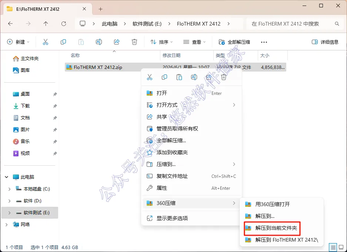Expand the chevron after 此电脑 in address bar
Image resolution: width=347 pixels, height=252 pixels.
point(125,24)
